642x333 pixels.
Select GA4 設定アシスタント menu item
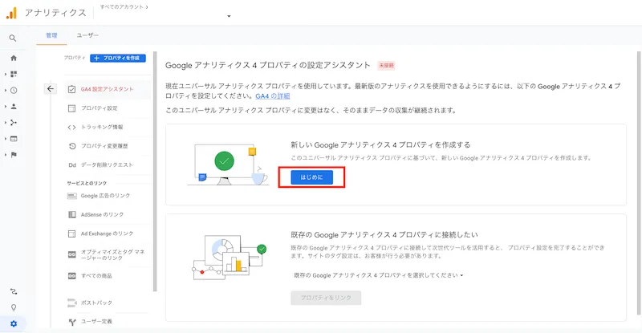tap(108, 89)
